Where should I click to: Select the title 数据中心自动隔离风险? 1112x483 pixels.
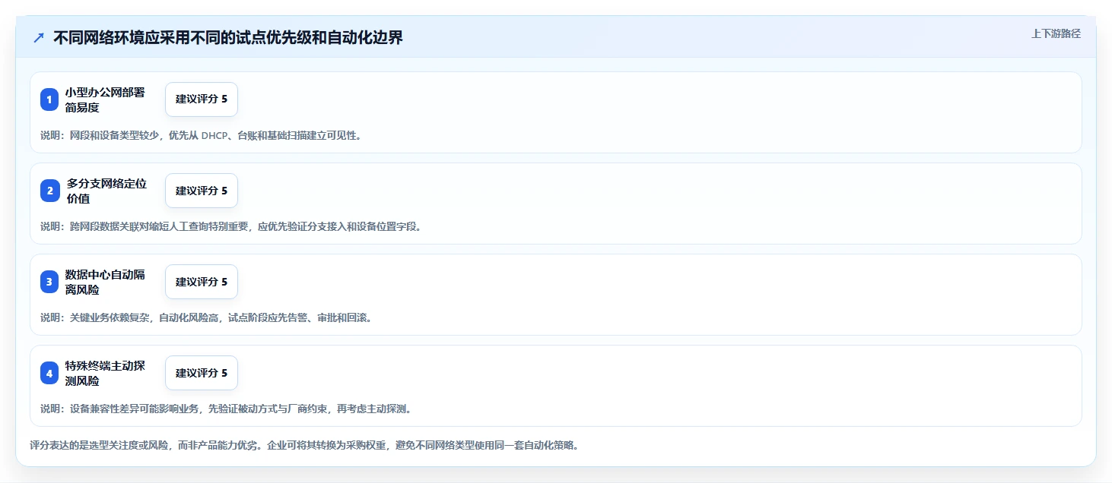105,282
